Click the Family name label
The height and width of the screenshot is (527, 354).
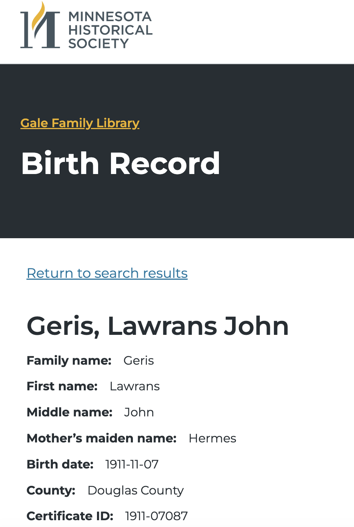click(69, 361)
